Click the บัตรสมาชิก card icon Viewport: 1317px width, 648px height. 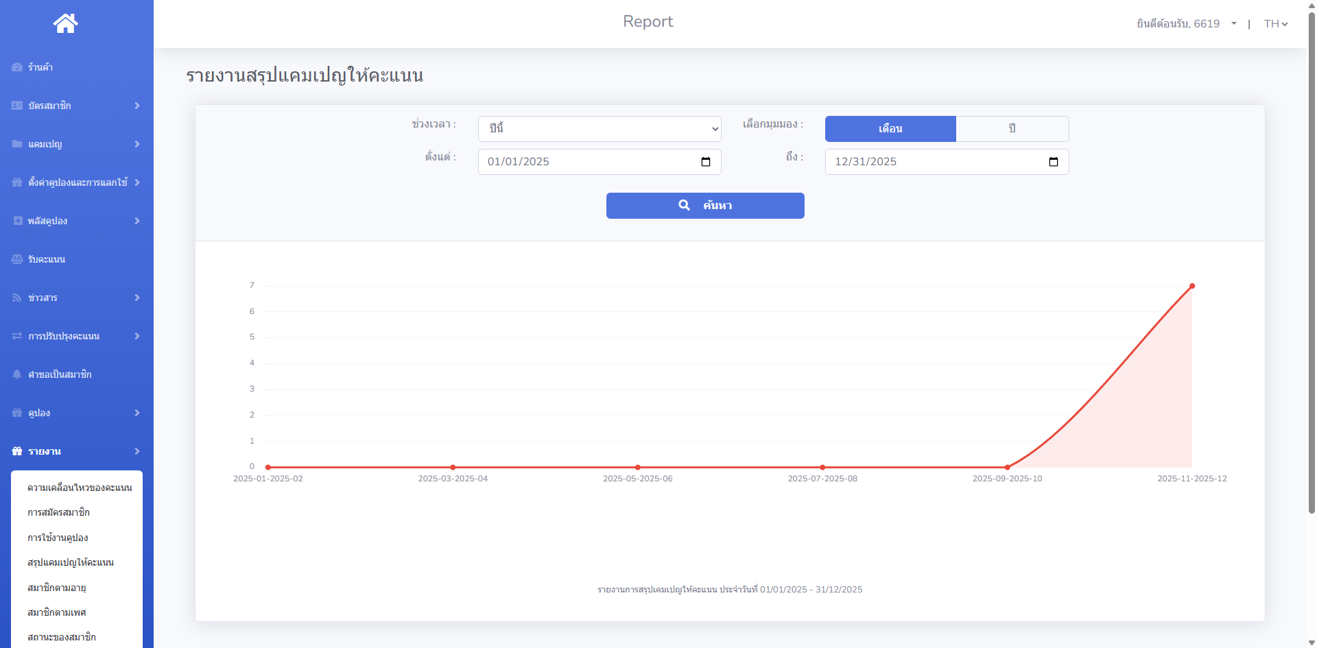coord(17,106)
